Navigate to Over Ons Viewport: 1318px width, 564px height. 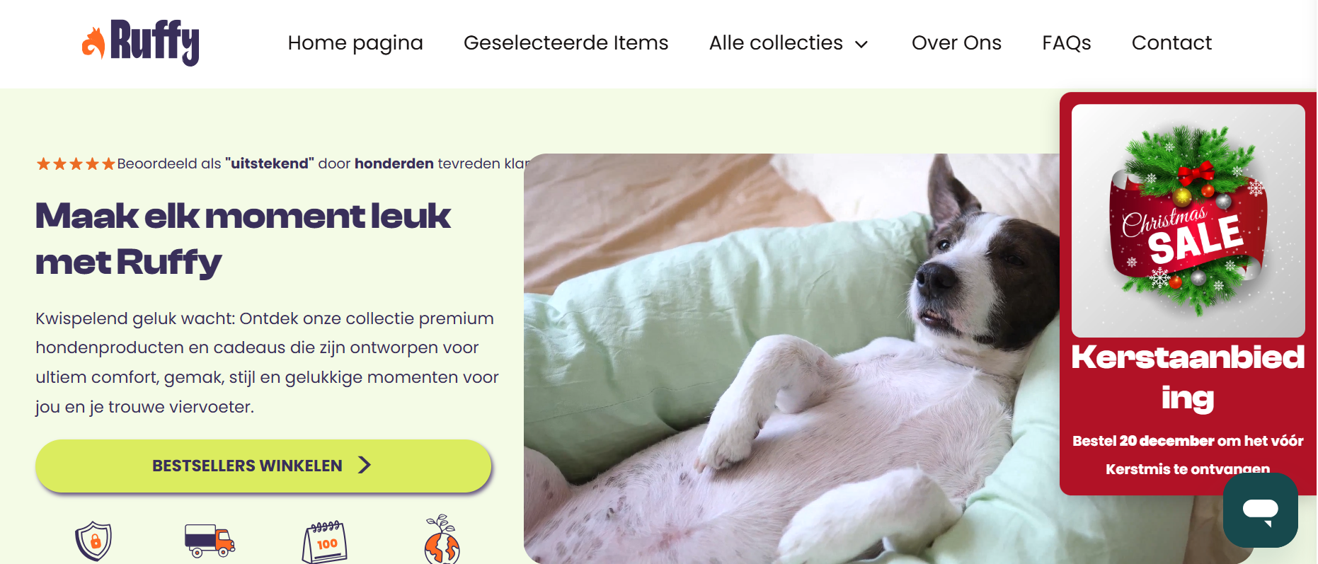pyautogui.click(x=956, y=43)
